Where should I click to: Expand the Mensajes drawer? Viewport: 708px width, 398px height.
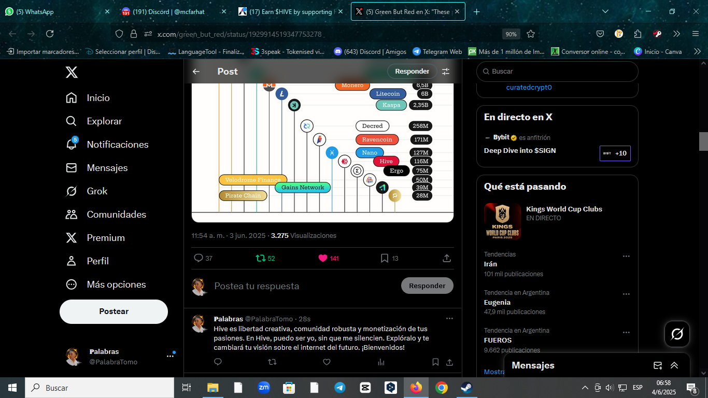pyautogui.click(x=674, y=365)
